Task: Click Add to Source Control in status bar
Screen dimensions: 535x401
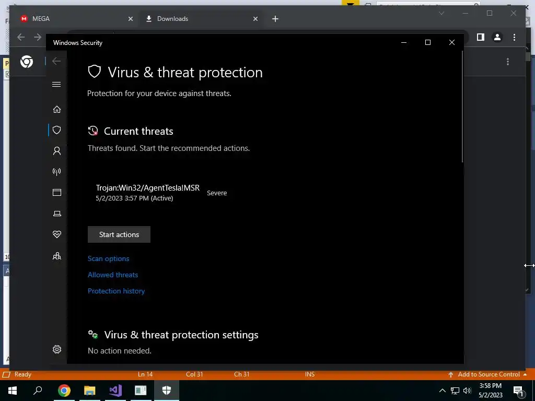Action: pyautogui.click(x=488, y=374)
